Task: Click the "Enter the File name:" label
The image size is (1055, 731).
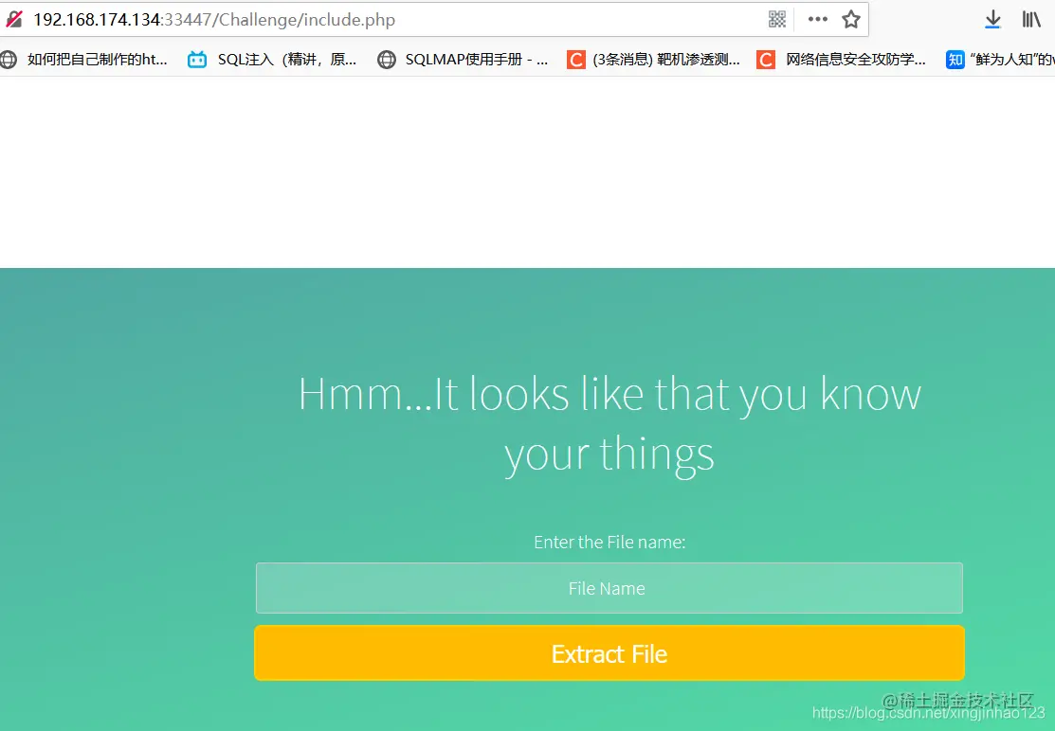Action: pos(609,543)
